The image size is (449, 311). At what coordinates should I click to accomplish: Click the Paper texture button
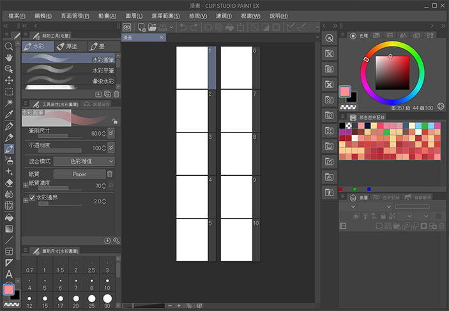point(79,174)
